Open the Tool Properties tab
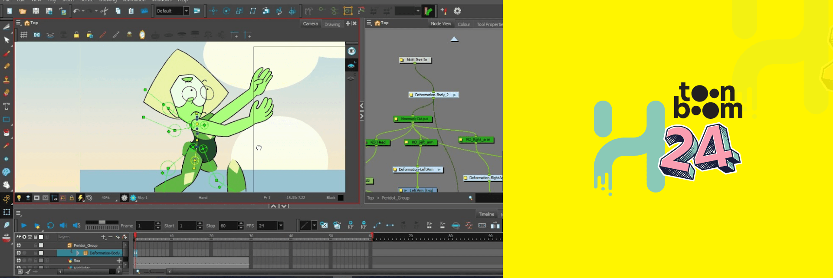Viewport: 833px width, 278px height. [489, 24]
